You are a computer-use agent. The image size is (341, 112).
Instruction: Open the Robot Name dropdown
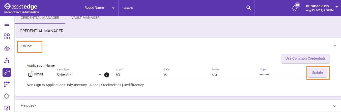(x=99, y=8)
